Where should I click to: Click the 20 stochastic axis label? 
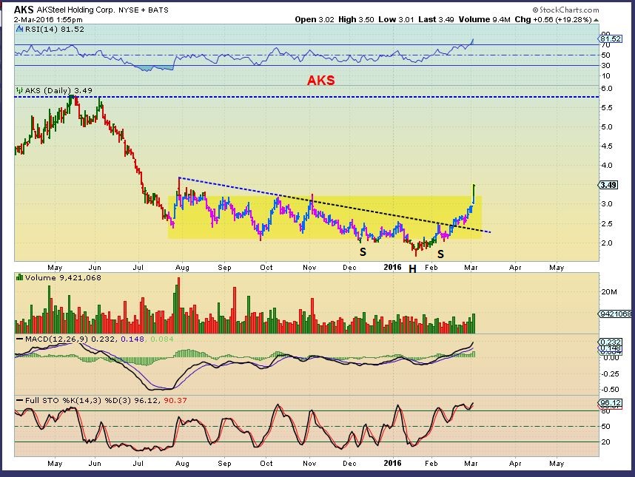[x=605, y=442]
